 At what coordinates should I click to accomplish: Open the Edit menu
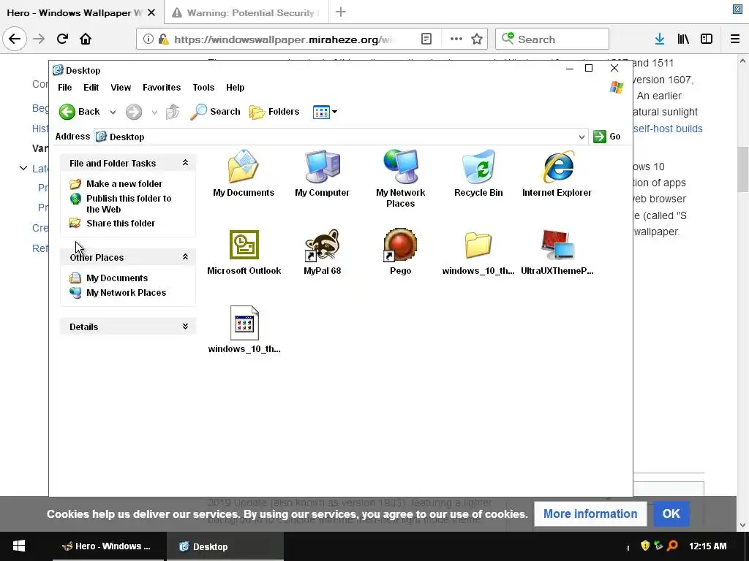[91, 88]
